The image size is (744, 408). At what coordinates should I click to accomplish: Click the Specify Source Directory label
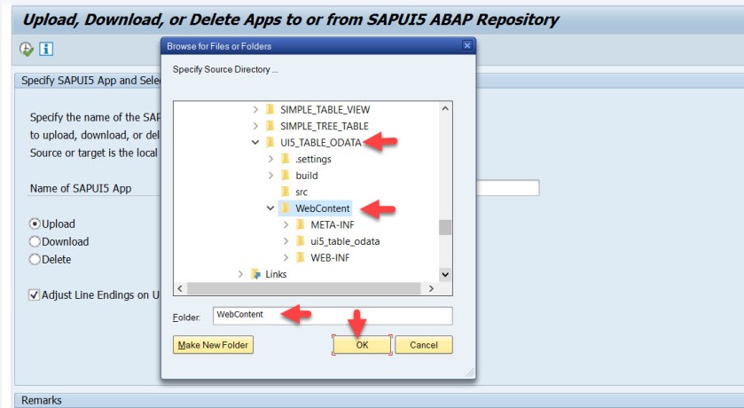[x=225, y=69]
